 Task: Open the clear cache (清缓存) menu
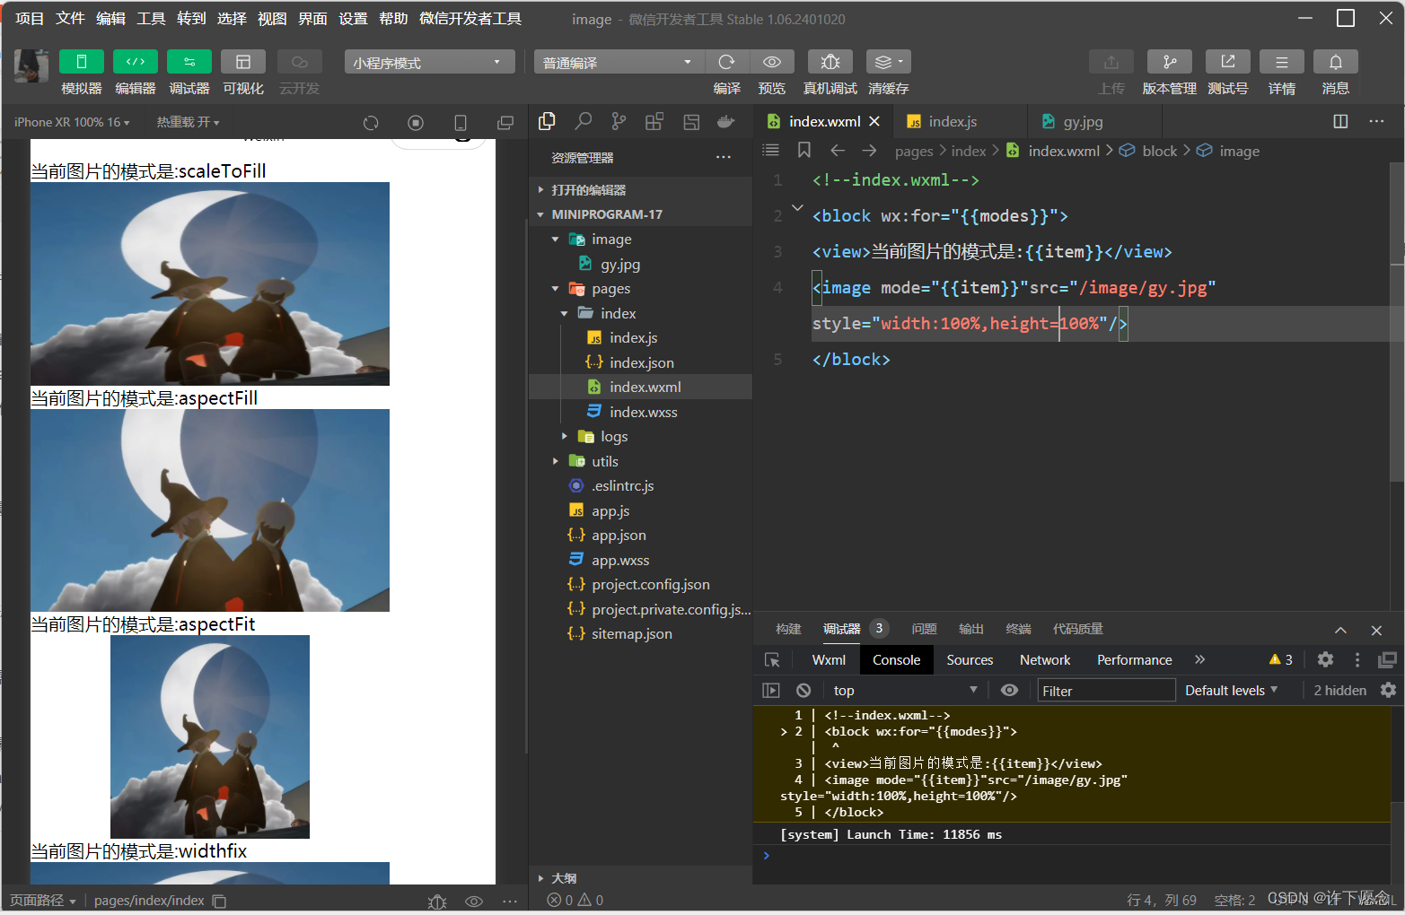pyautogui.click(x=889, y=62)
